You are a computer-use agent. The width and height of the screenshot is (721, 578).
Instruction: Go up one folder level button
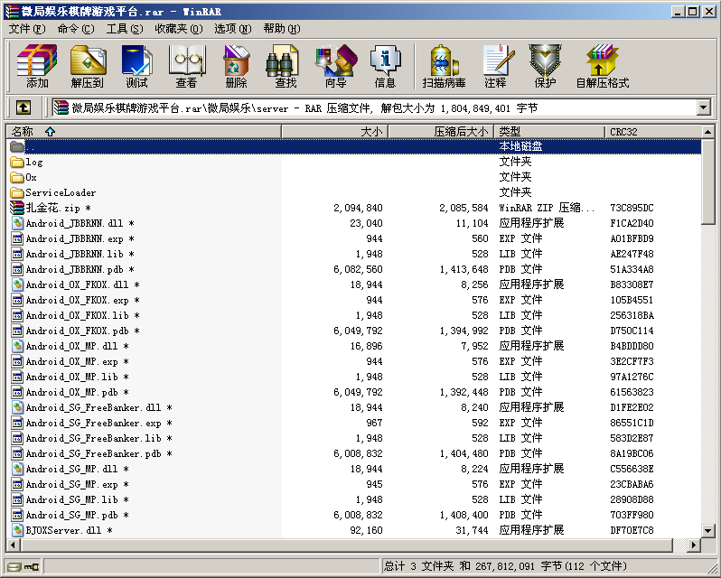pyautogui.click(x=23, y=107)
